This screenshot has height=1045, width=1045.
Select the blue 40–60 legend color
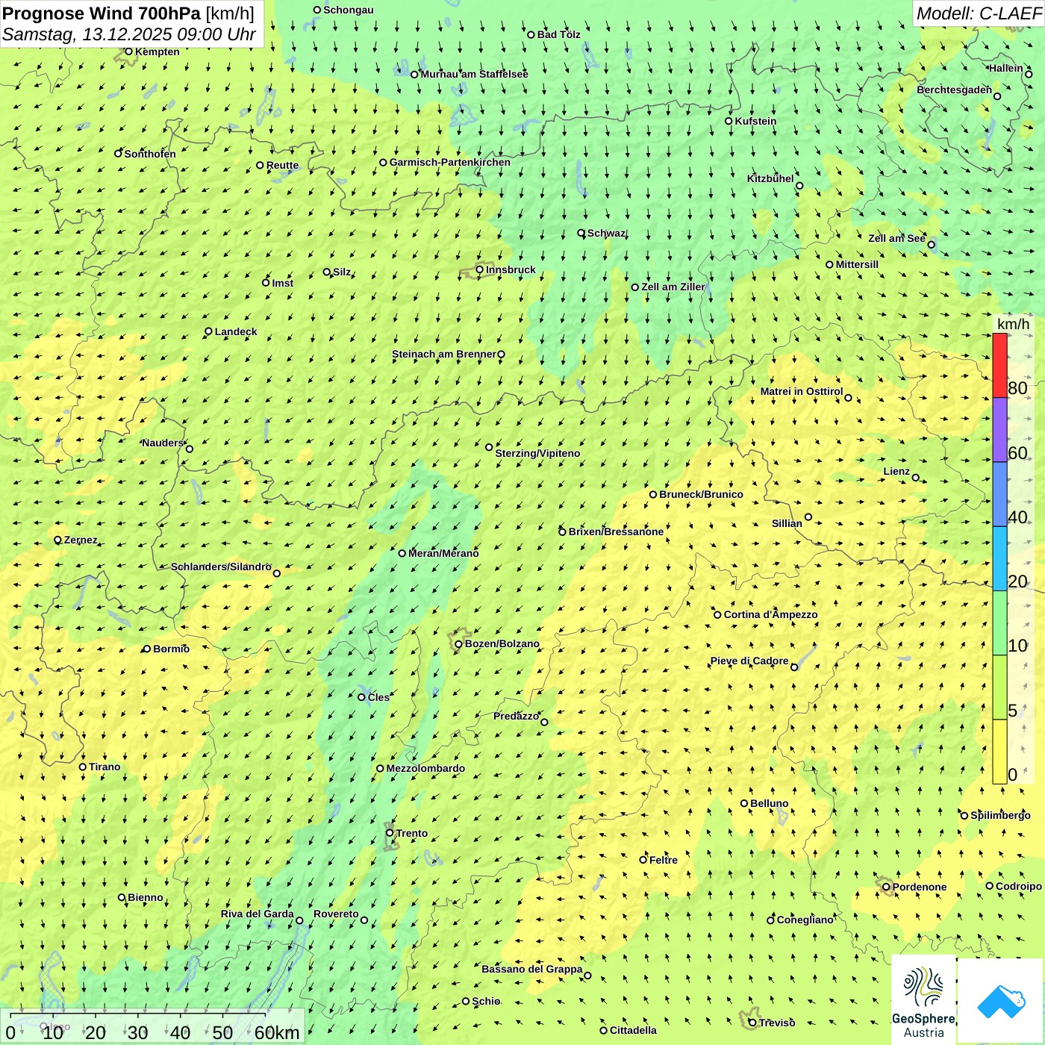click(999, 494)
